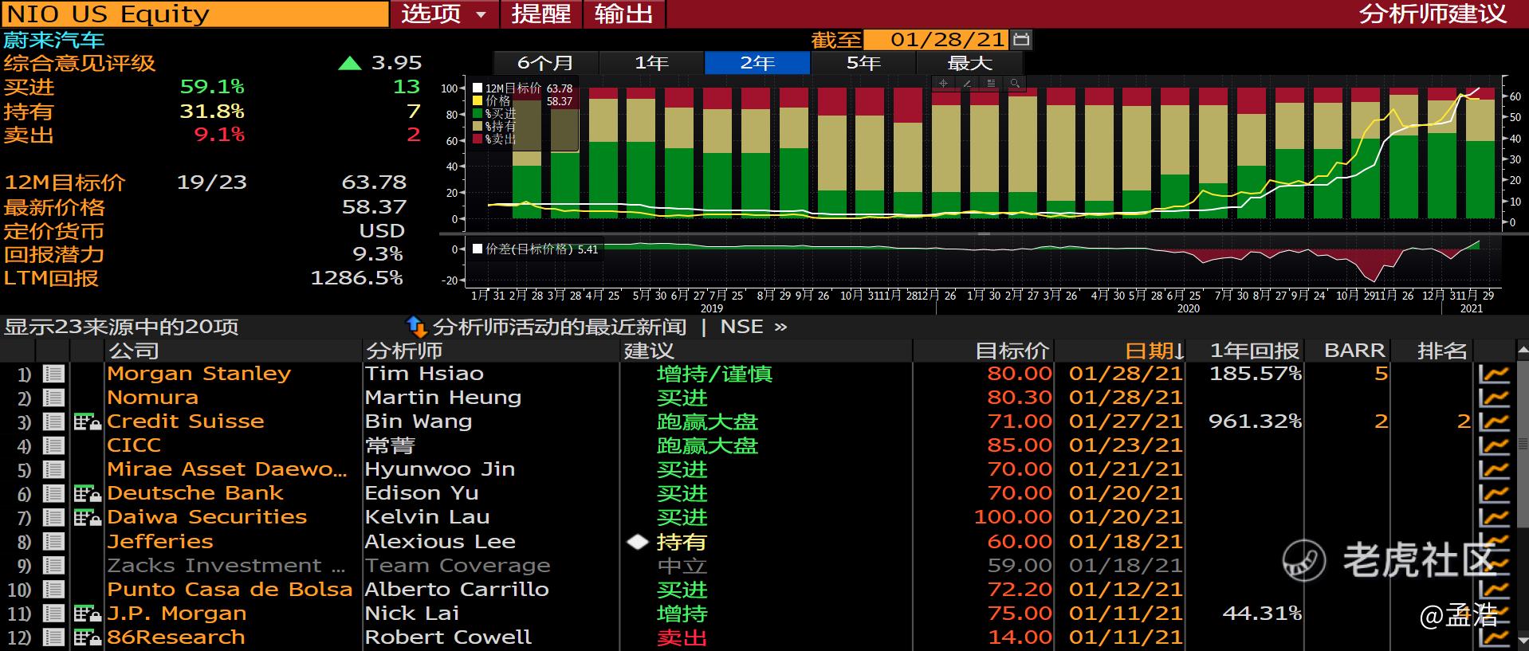Open the trend chart icon for Nomura row
Image resolution: width=1529 pixels, height=651 pixels.
click(x=1494, y=398)
